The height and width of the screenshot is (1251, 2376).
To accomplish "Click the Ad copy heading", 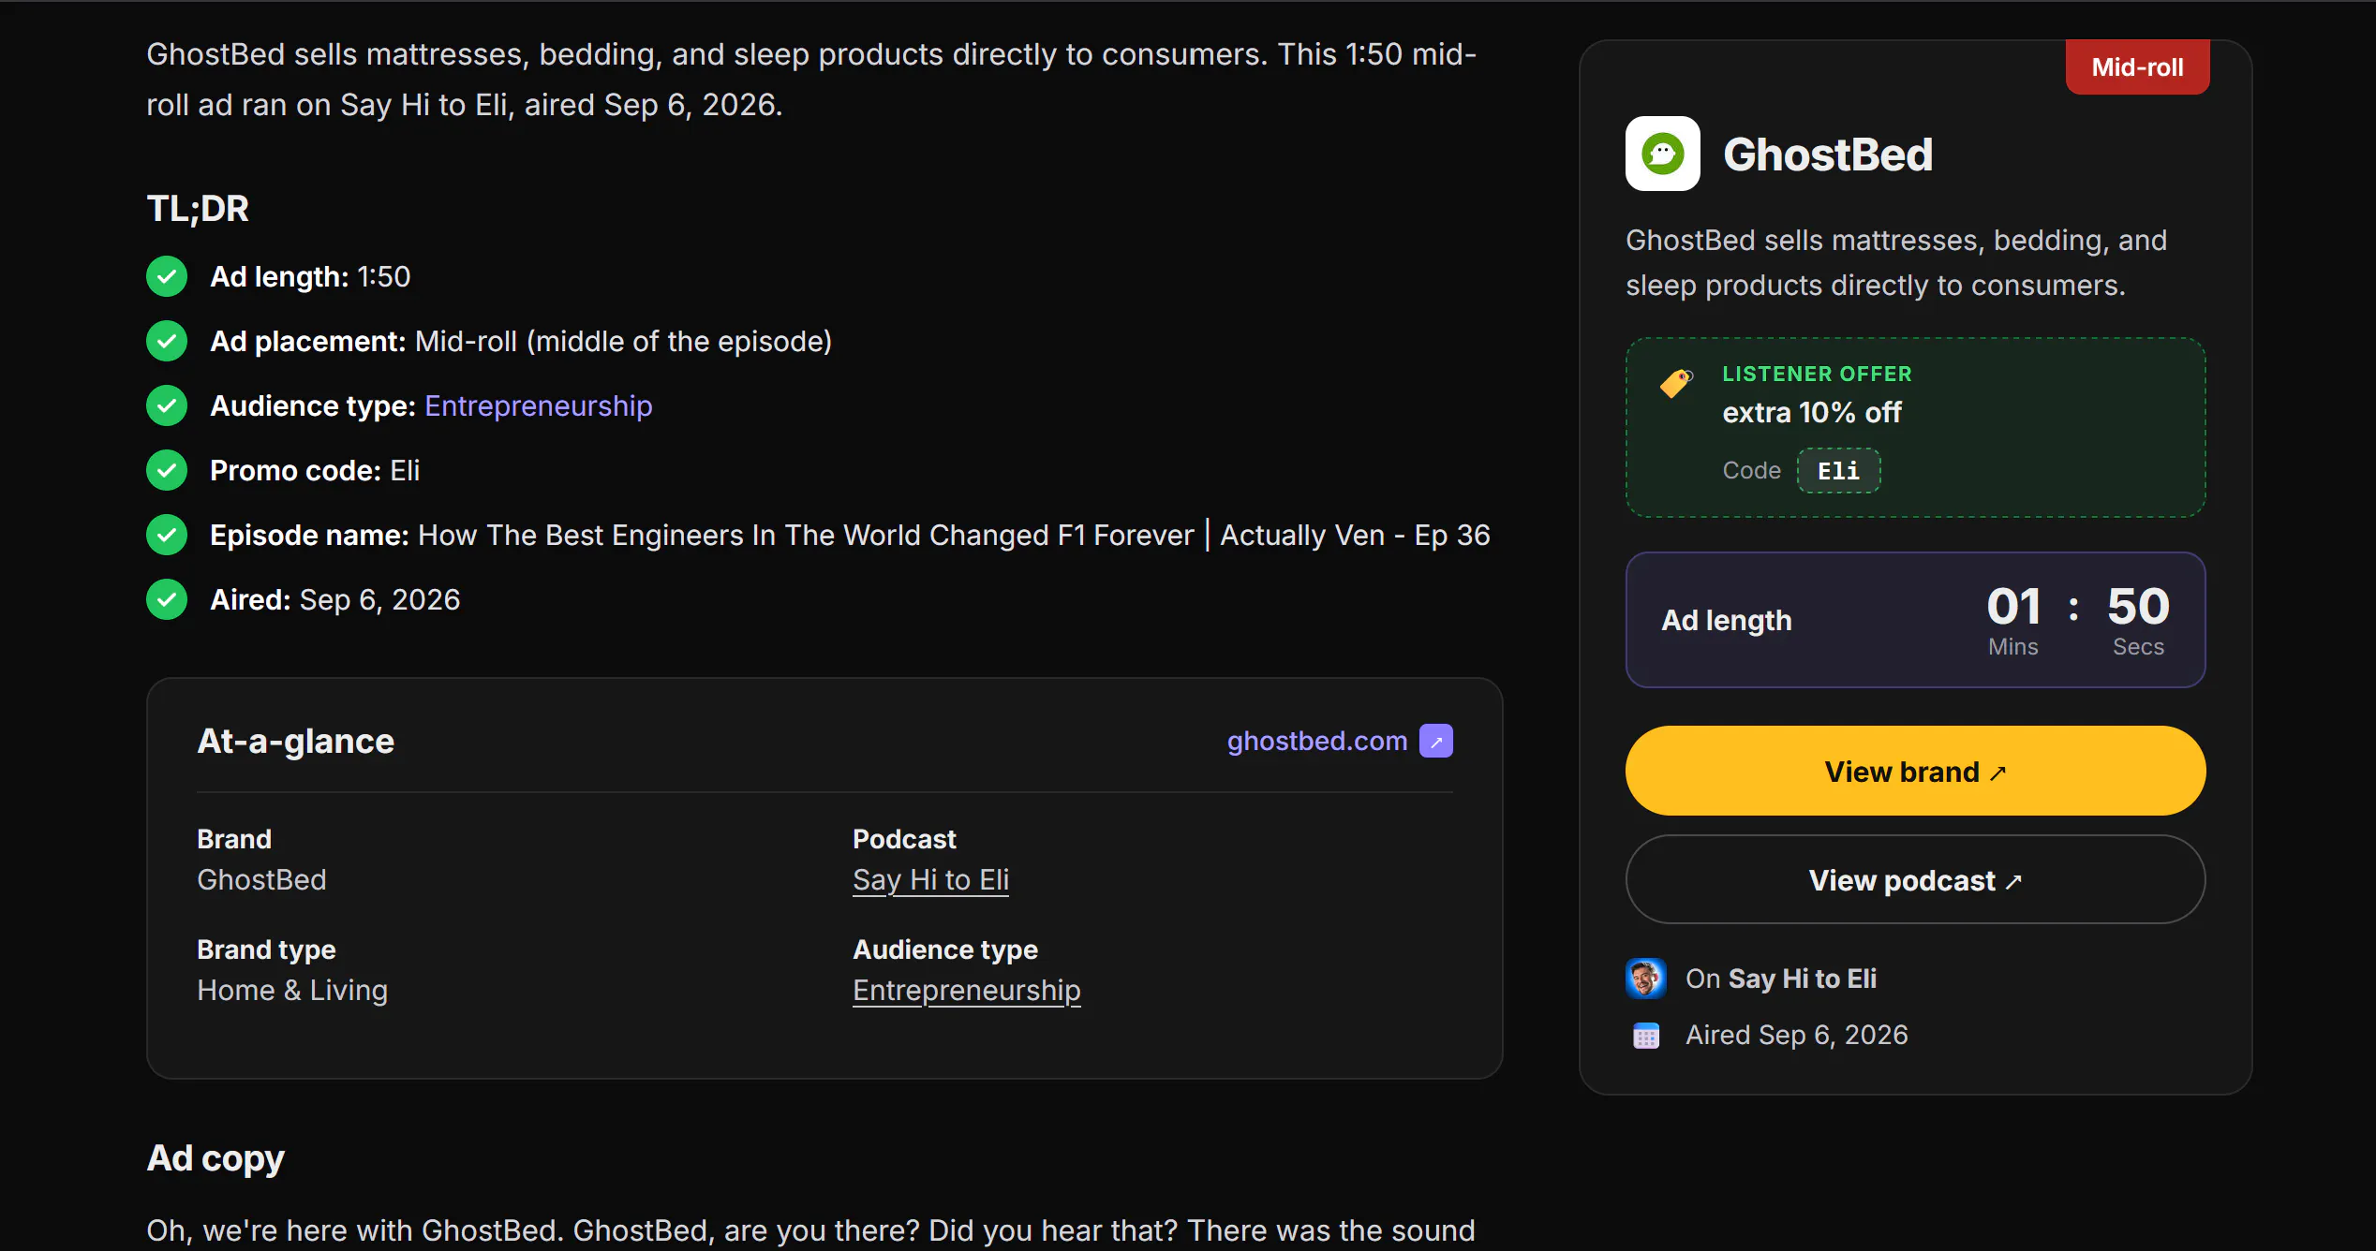I will tap(215, 1159).
